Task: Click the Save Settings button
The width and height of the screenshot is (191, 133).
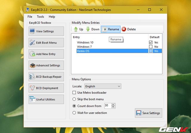Action: click(148, 113)
